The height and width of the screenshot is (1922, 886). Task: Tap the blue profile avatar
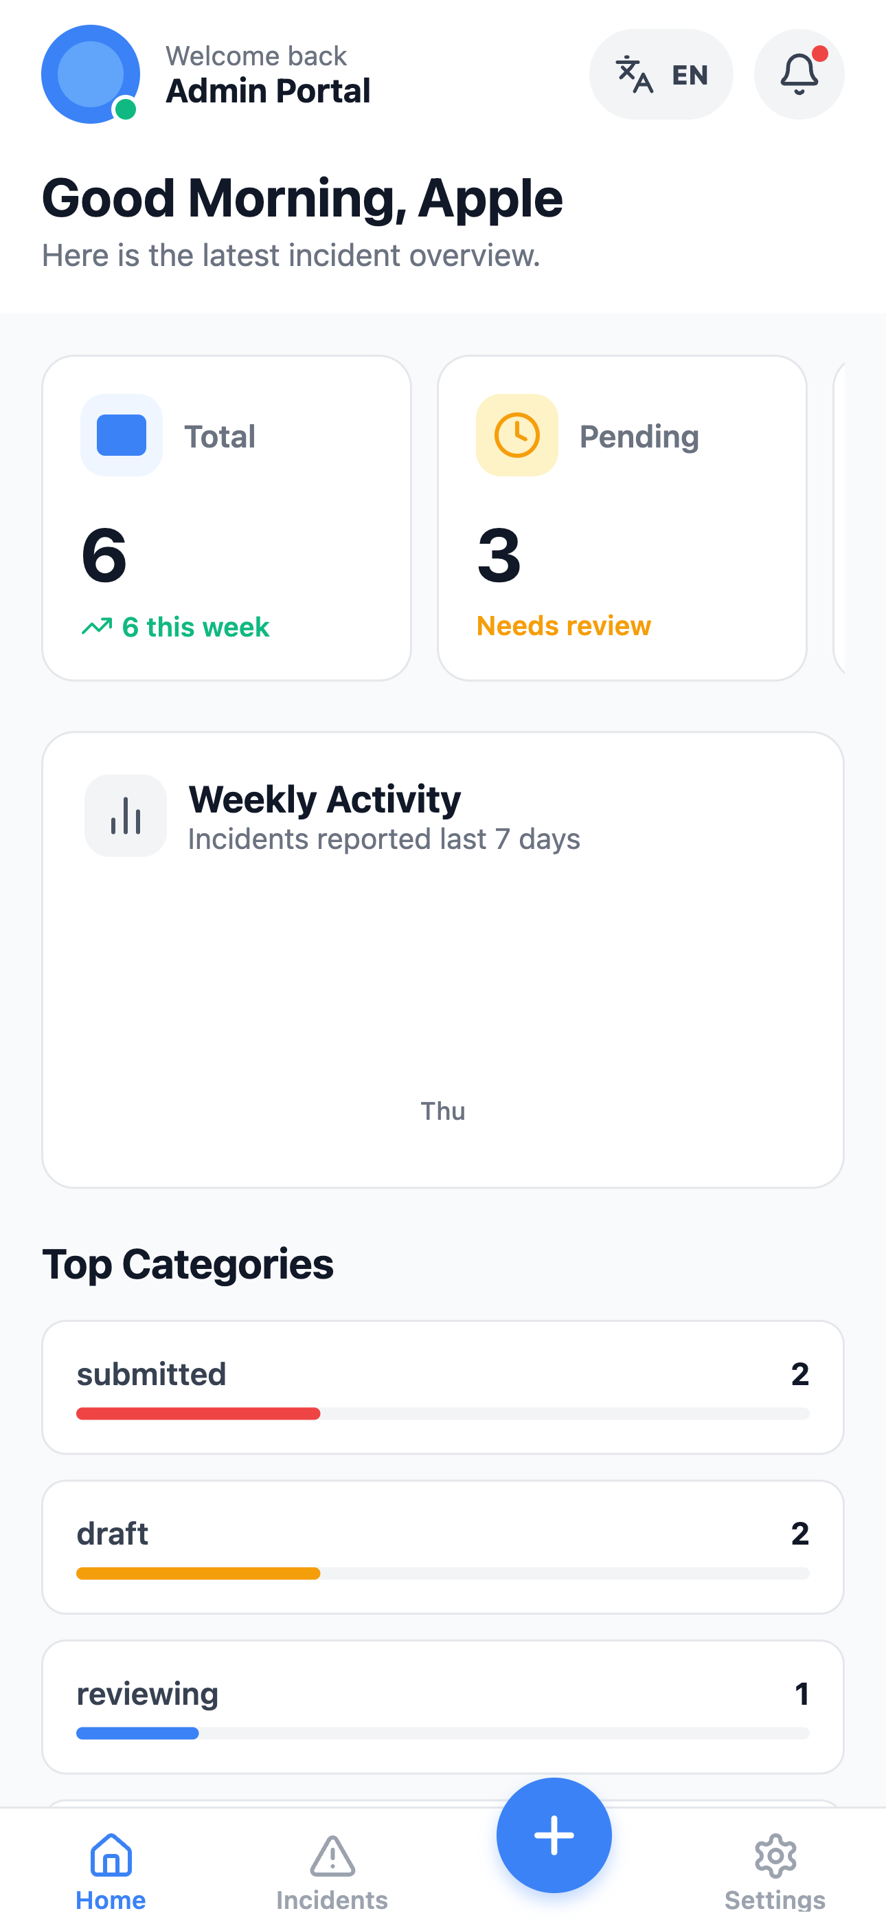click(90, 74)
